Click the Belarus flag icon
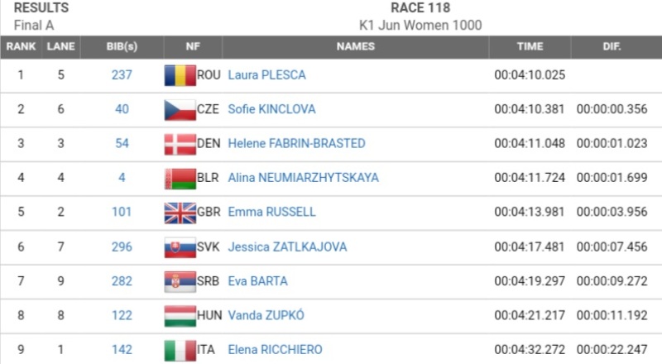662x364 pixels. tap(180, 178)
